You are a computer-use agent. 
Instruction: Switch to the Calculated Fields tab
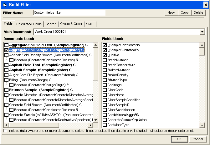29,24
